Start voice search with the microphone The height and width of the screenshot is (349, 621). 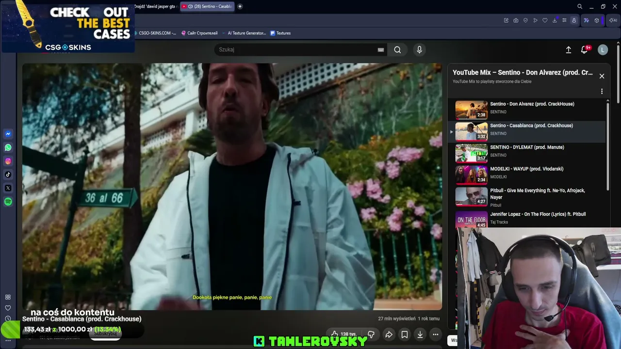(420, 49)
